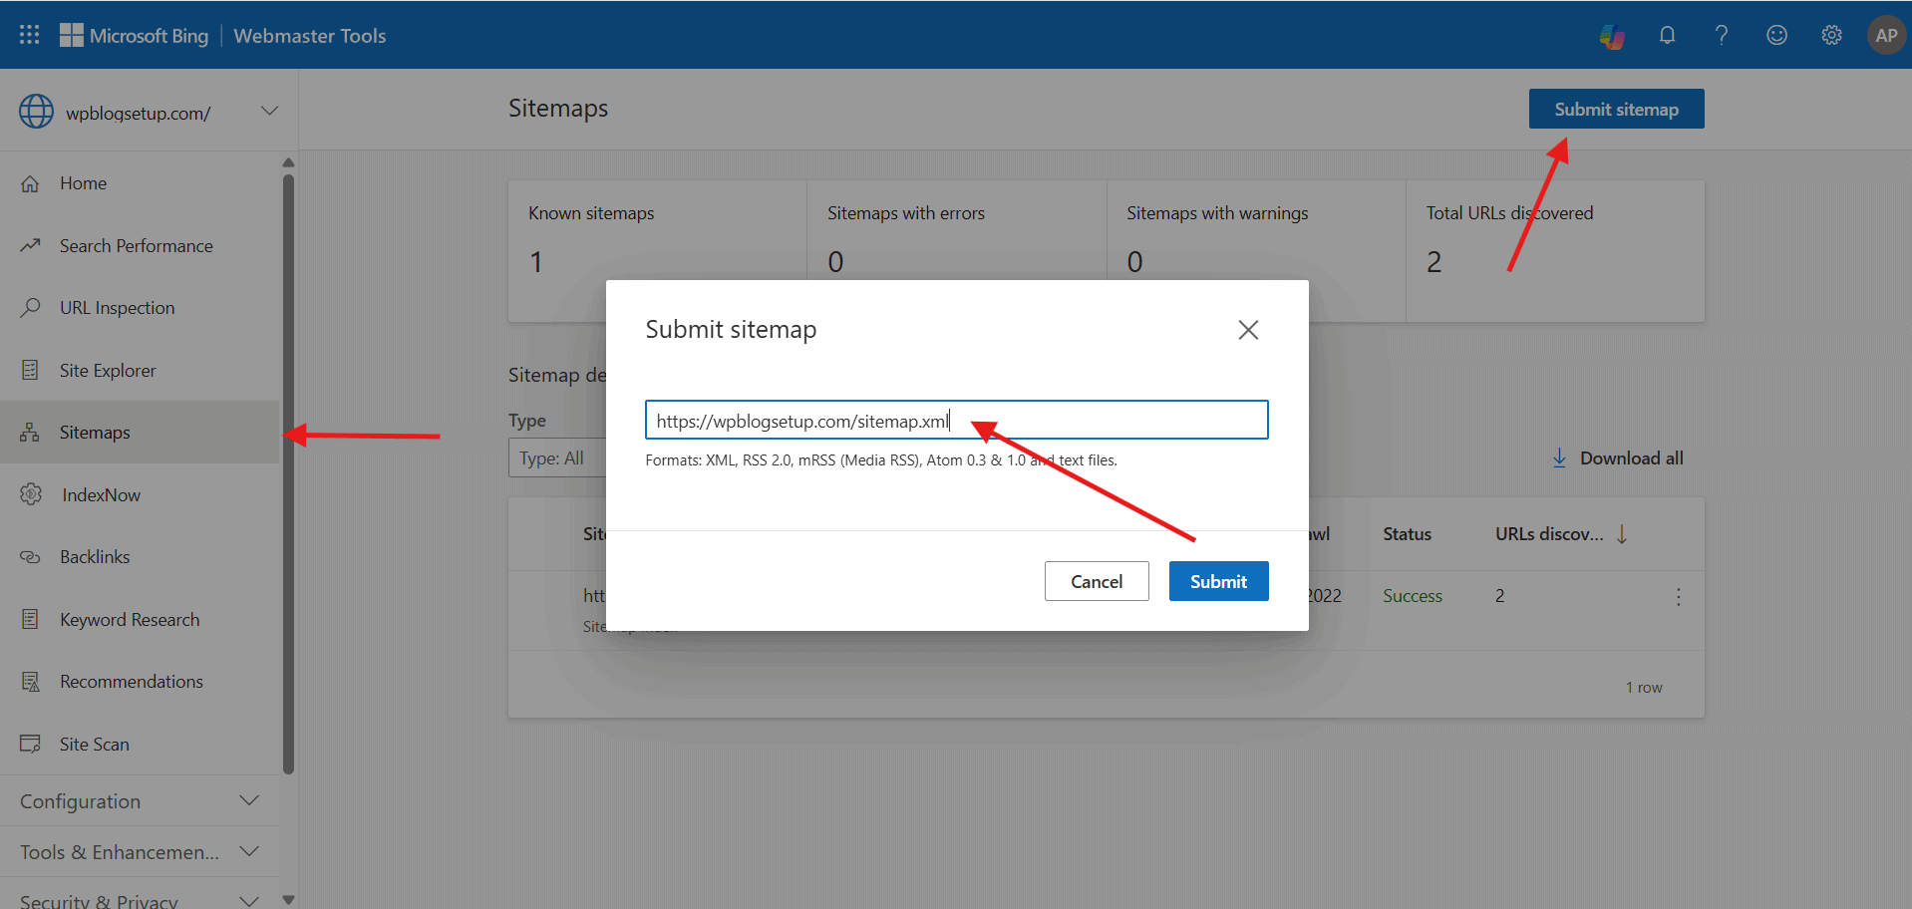Click the IndexNow gear icon

click(31, 494)
